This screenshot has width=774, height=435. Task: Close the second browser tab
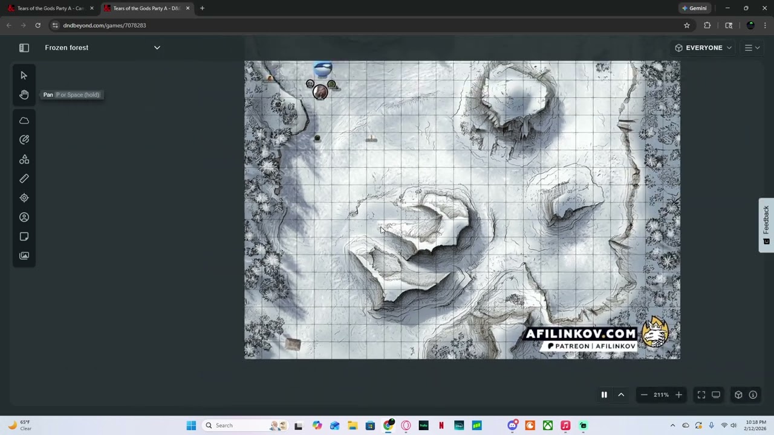(x=187, y=8)
